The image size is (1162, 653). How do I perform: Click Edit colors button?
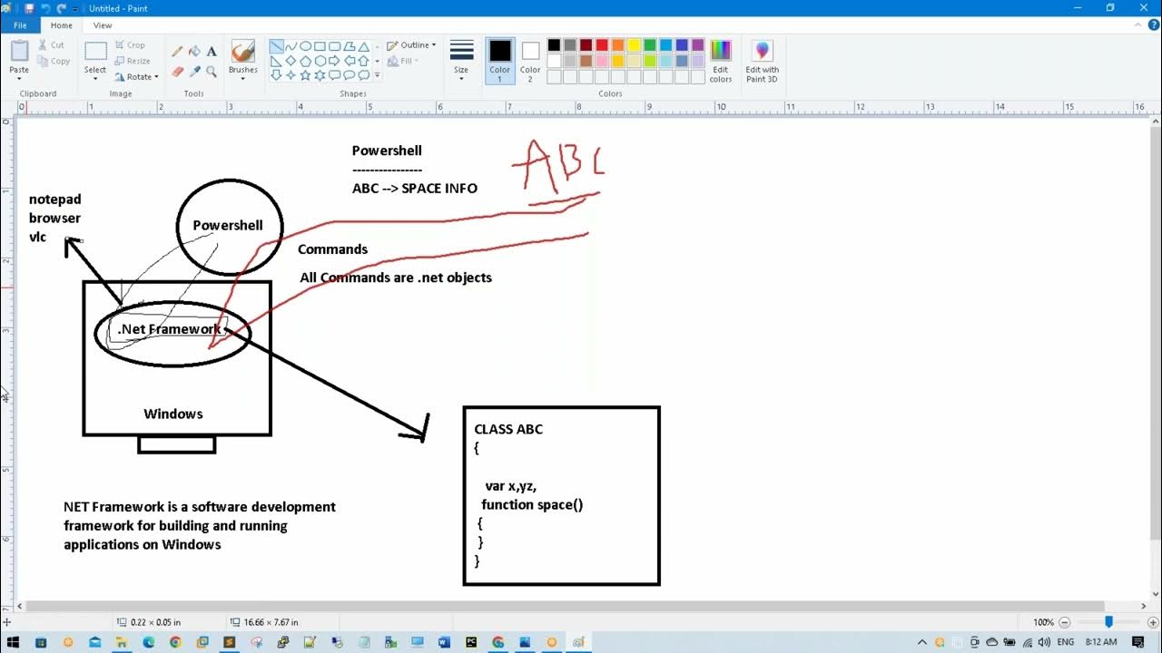click(x=721, y=61)
